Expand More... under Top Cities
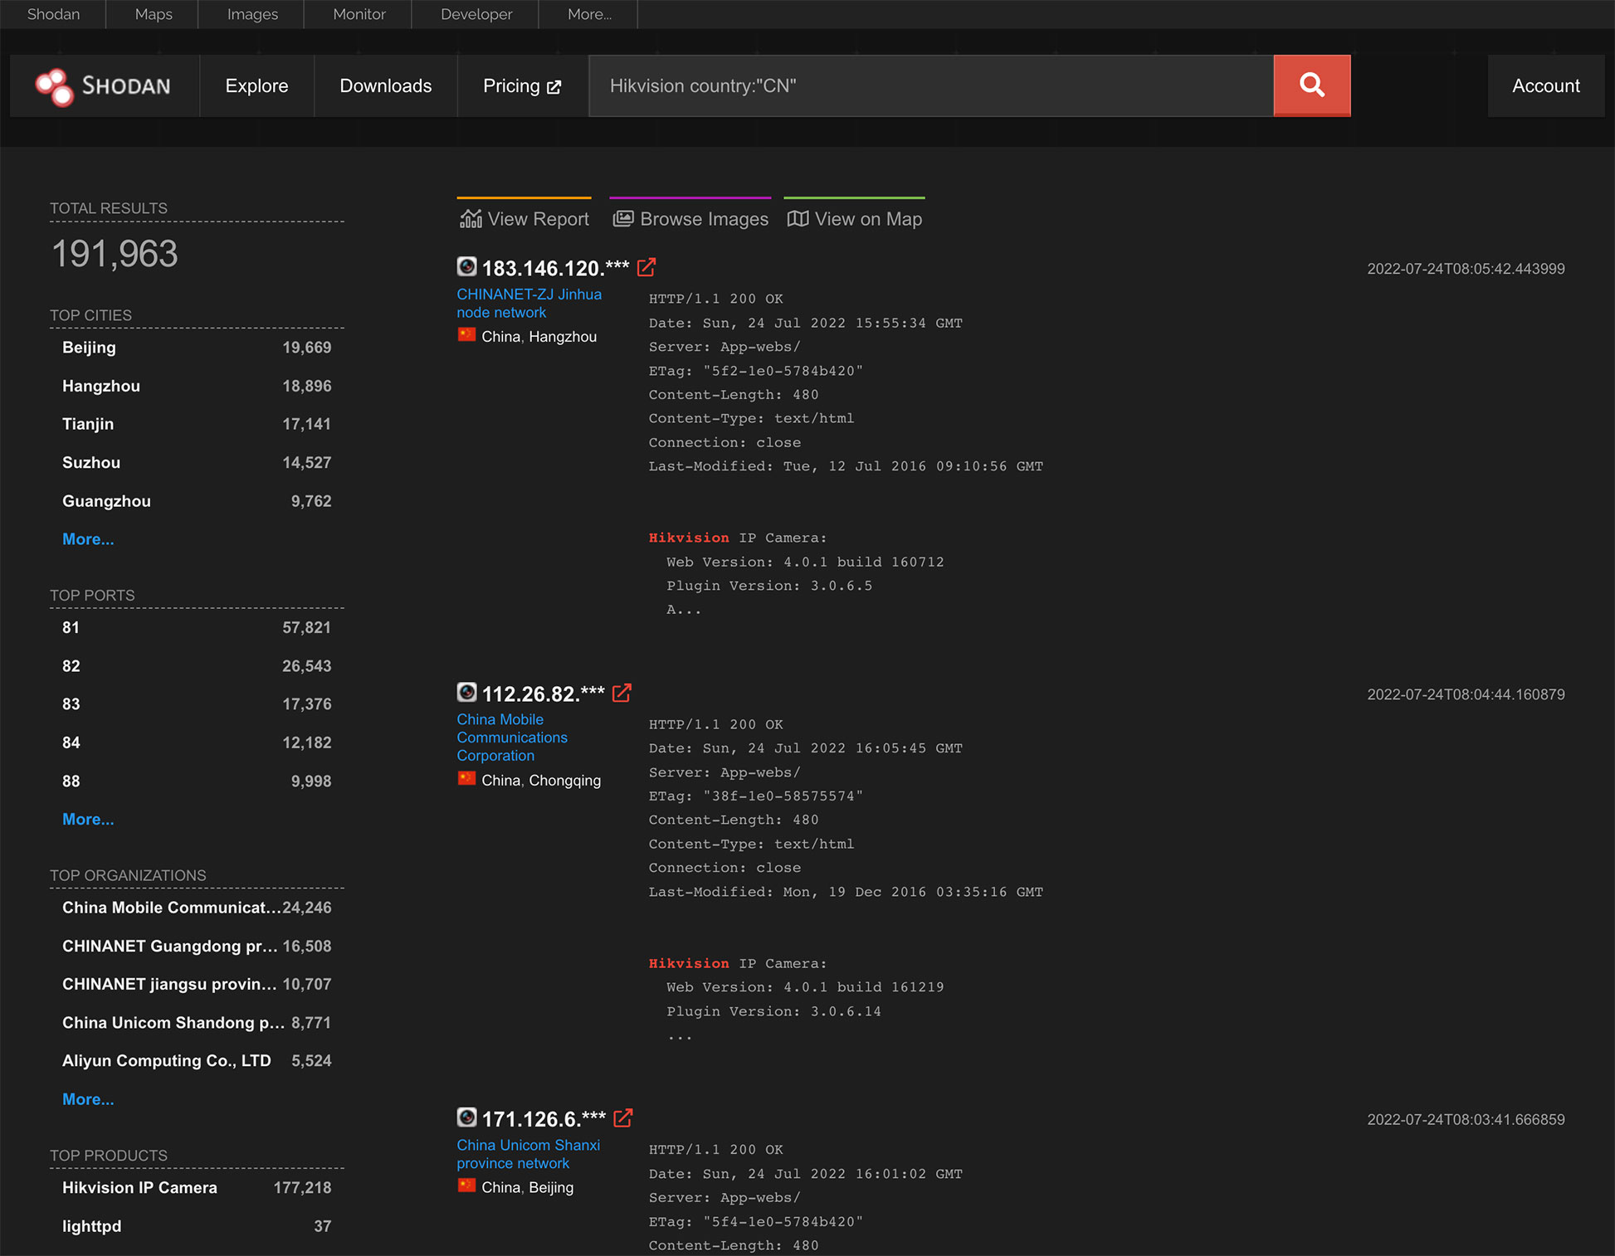 click(88, 539)
